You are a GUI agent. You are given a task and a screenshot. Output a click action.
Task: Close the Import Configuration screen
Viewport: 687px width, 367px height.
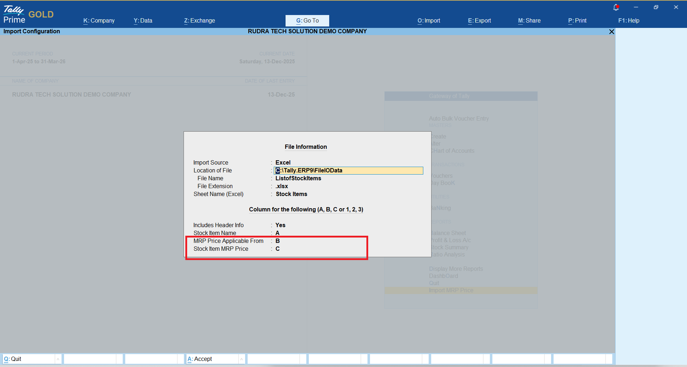pyautogui.click(x=612, y=31)
